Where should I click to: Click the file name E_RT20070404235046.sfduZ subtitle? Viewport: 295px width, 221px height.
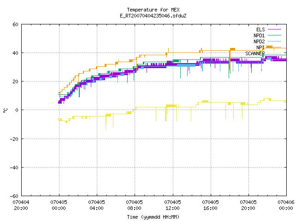153,16
